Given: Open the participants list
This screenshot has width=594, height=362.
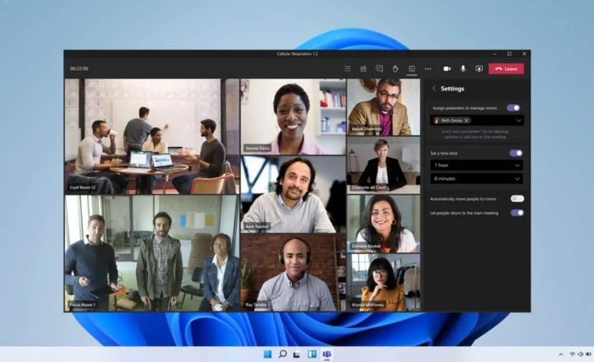Looking at the screenshot, I should click(364, 68).
